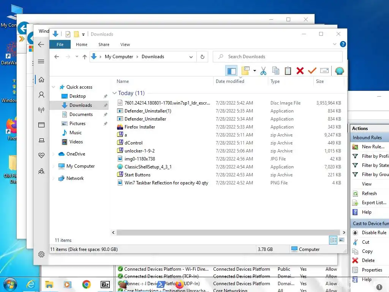Expand the My Computer tree node
The height and width of the screenshot is (292, 389).
53,167
